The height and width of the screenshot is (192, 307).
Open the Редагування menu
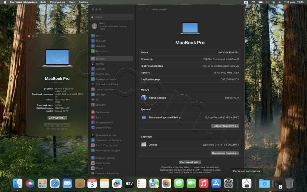57,2
